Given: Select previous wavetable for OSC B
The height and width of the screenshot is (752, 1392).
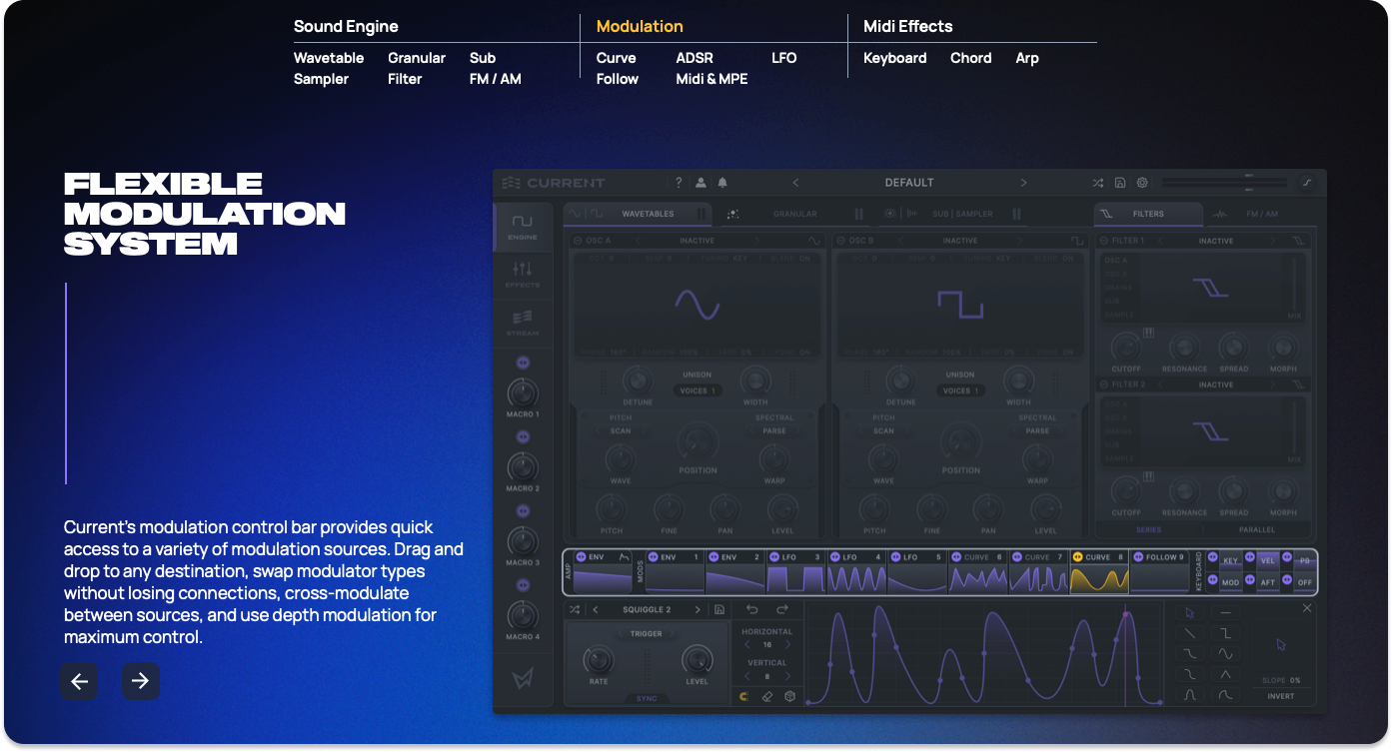Looking at the screenshot, I should tap(901, 241).
